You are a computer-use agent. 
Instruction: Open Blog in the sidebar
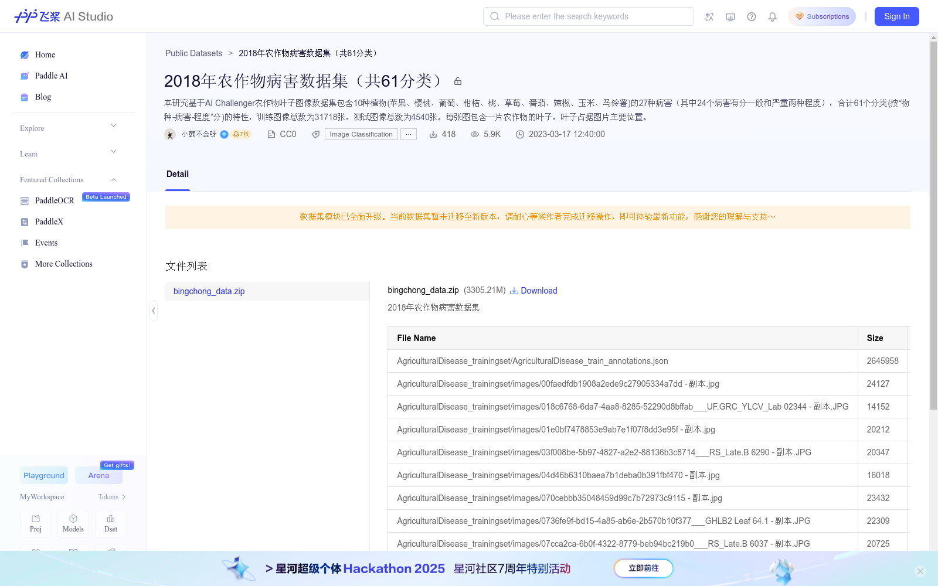[x=43, y=97]
